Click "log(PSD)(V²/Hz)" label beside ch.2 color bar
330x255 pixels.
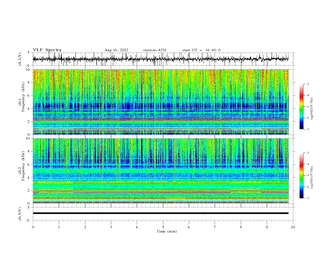tap(312, 177)
